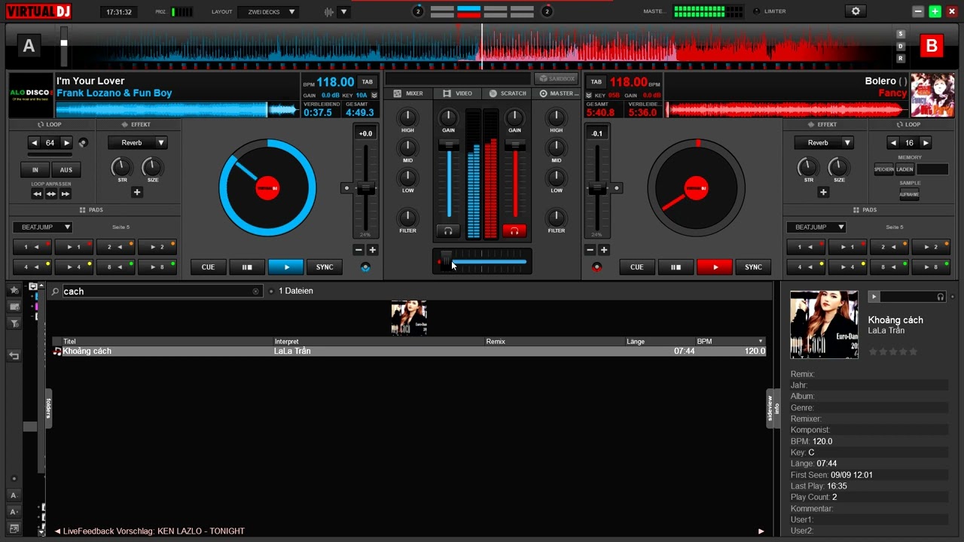
Task: Switch to the Master tab
Action: pyautogui.click(x=558, y=94)
